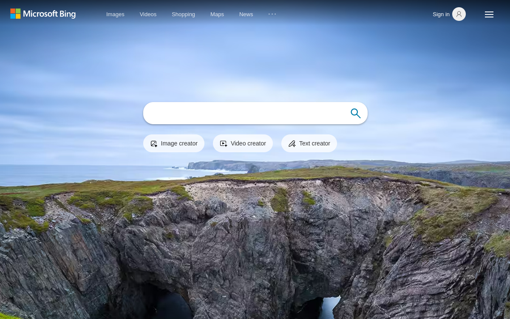Viewport: 510px width, 319px height.
Task: Switch to the News tab
Action: tap(246, 14)
